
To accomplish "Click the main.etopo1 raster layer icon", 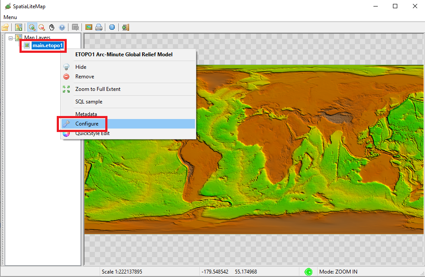I will pyautogui.click(x=27, y=45).
